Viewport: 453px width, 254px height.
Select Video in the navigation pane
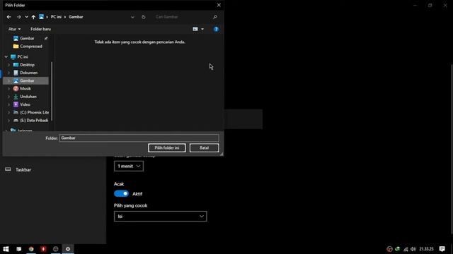(25, 104)
